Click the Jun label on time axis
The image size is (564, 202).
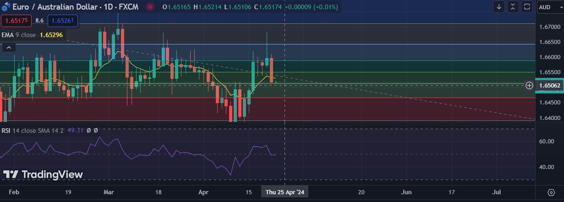[407, 192]
